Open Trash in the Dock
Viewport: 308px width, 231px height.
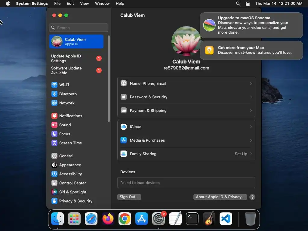click(251, 219)
